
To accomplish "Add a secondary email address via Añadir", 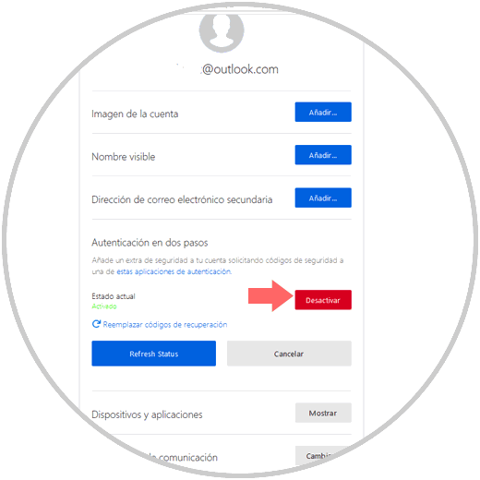I will click(x=323, y=198).
